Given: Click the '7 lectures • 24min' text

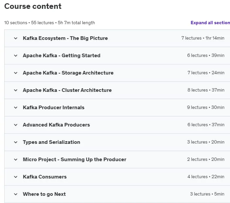Looking at the screenshot, I should [206, 73].
